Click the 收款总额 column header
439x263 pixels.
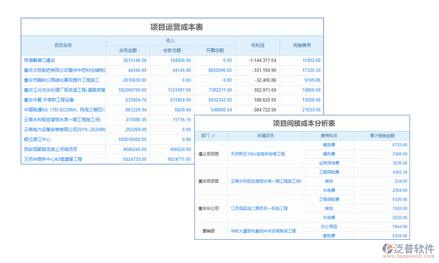[172, 50]
